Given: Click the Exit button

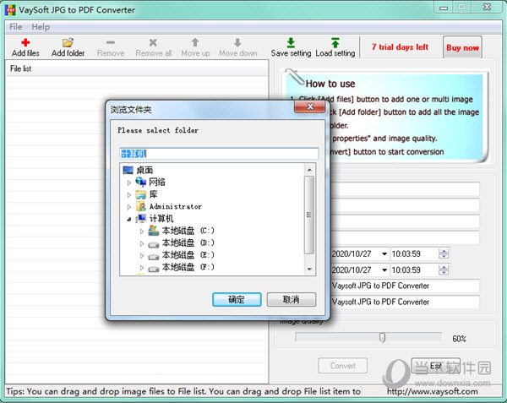Looking at the screenshot, I should [x=435, y=366].
